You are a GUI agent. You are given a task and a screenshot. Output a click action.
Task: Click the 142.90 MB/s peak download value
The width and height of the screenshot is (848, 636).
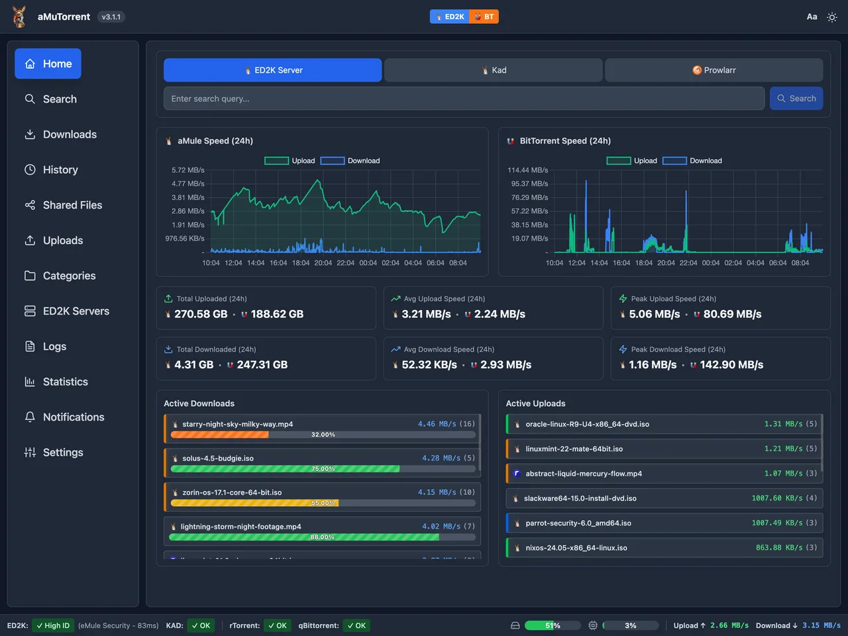pos(731,365)
